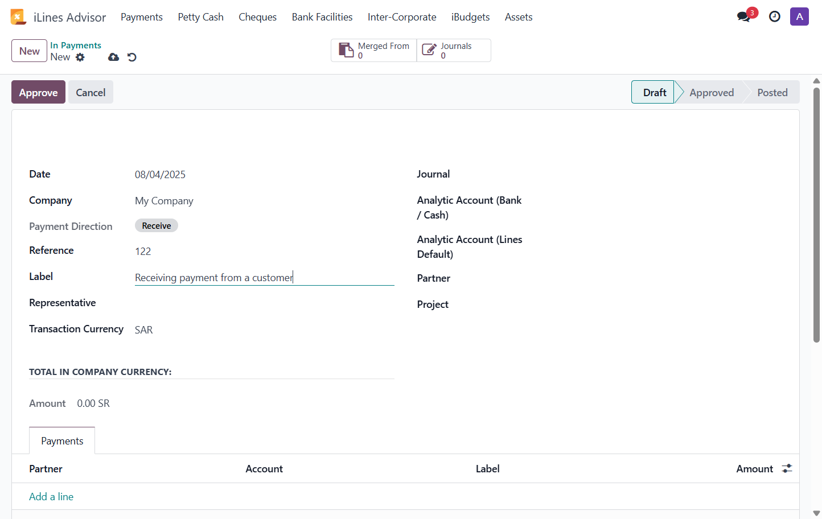This screenshot has width=822, height=519.
Task: Open the Inter-Corporate menu
Action: 402,17
